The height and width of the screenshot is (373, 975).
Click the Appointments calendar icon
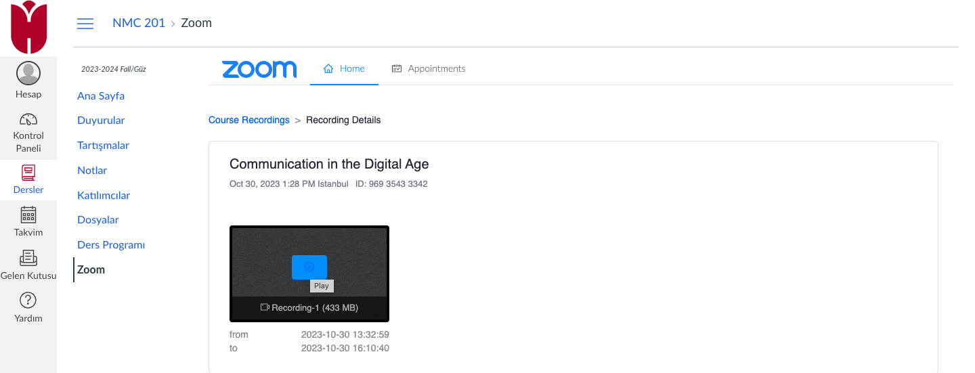(397, 68)
